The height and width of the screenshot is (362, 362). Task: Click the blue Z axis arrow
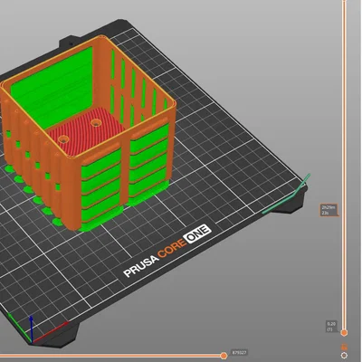pyautogui.click(x=32, y=329)
